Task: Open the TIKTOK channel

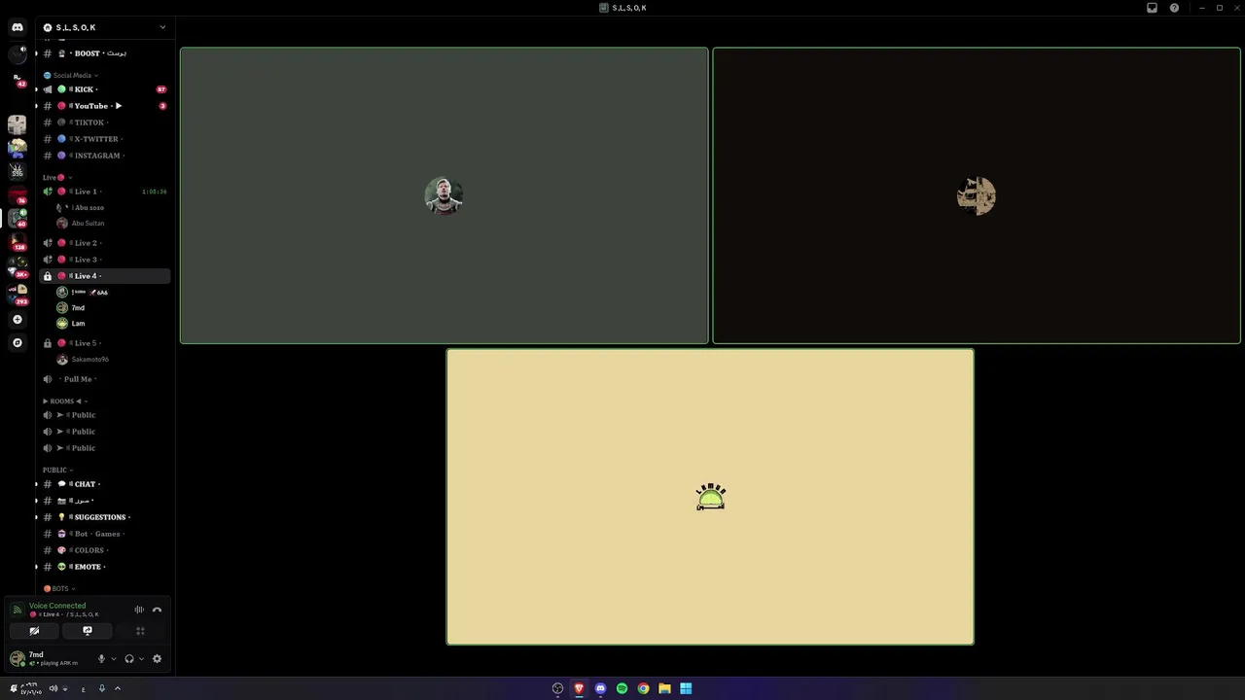Action: point(105,122)
